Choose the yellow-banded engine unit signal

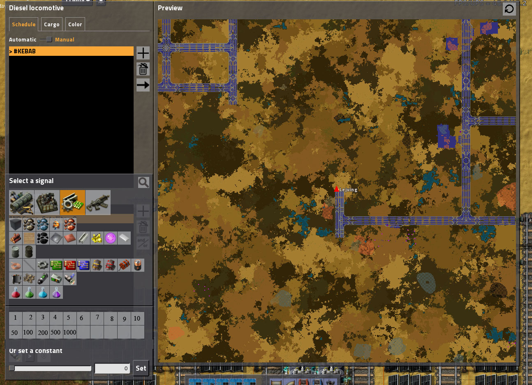pyautogui.click(x=97, y=265)
